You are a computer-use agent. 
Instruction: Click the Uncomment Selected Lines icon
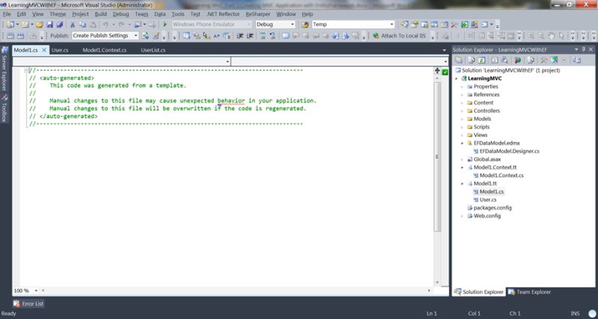pos(272,35)
